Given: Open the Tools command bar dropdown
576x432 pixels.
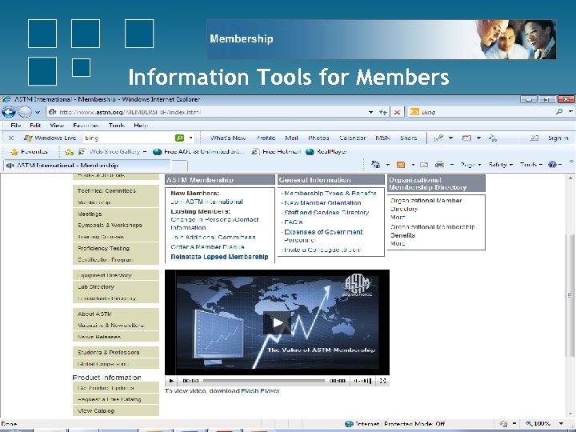Looking at the screenshot, I should coord(531,165).
